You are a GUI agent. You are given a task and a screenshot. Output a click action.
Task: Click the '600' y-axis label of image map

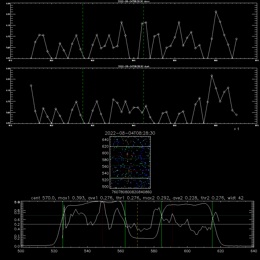(x=105, y=153)
